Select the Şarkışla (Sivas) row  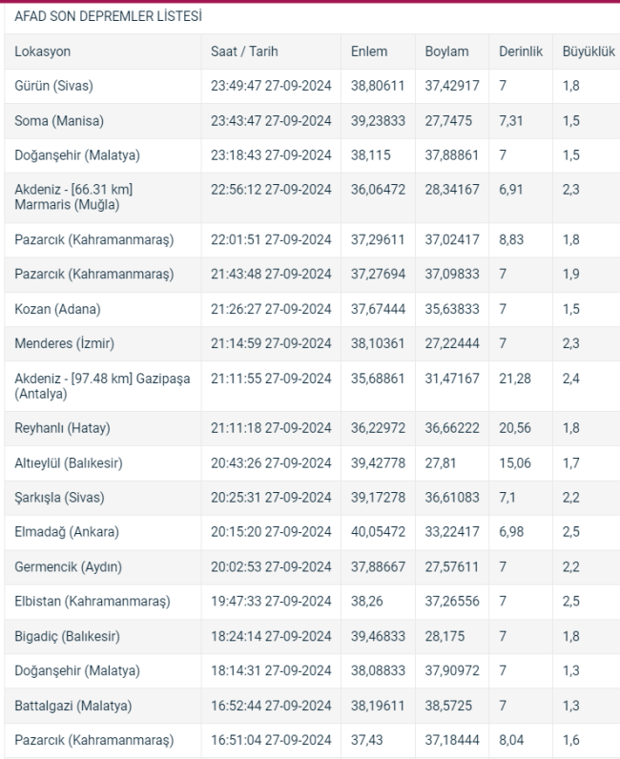click(313, 498)
